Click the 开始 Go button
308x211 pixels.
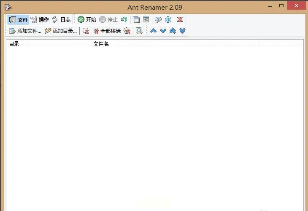pyautogui.click(x=86, y=19)
